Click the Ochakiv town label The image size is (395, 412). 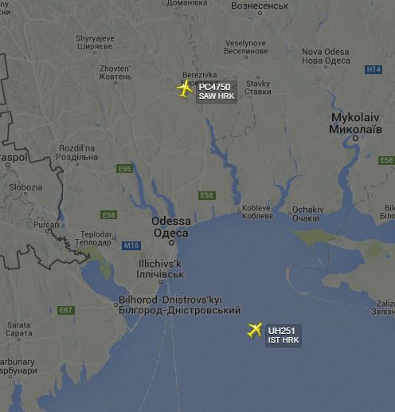(308, 214)
